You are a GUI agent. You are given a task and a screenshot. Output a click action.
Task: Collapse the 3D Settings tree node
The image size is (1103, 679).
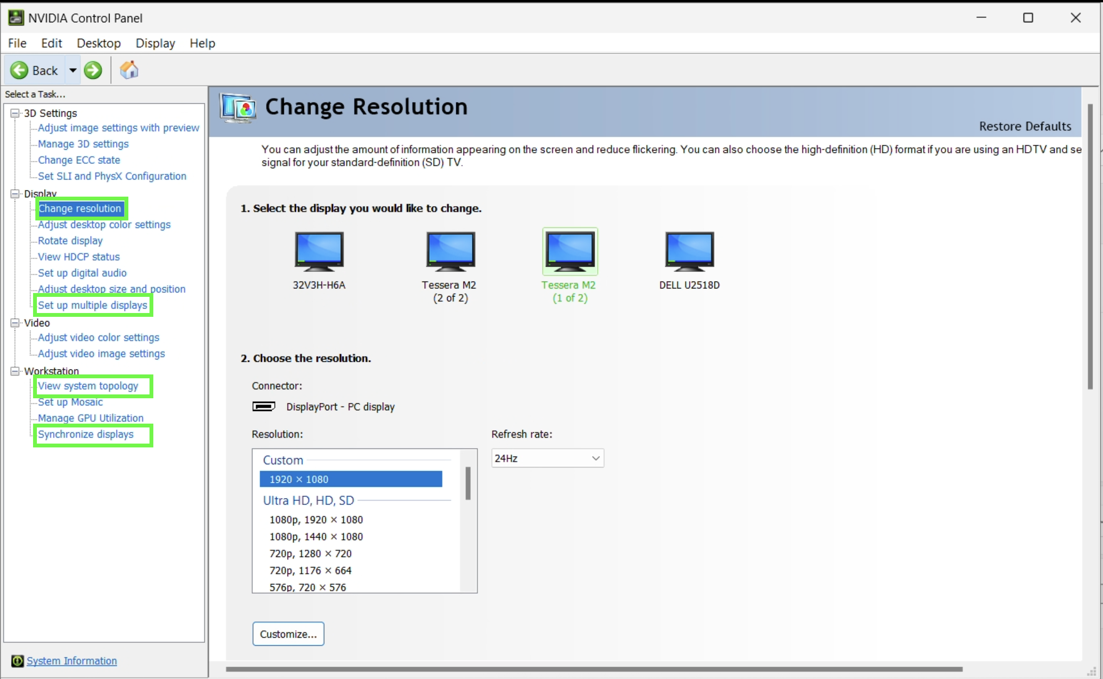click(15, 113)
